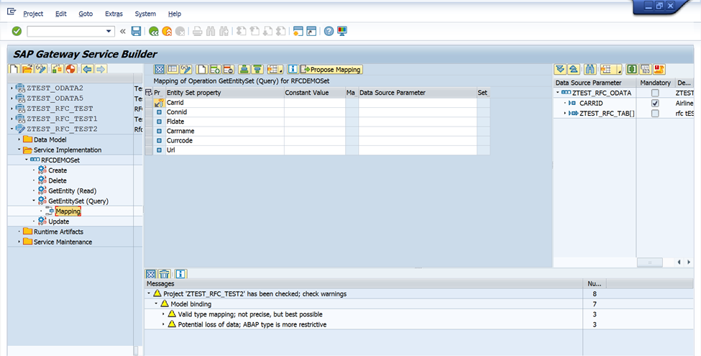The width and height of the screenshot is (701, 356).
Task: Open the command field dropdown arrow
Action: 109,32
